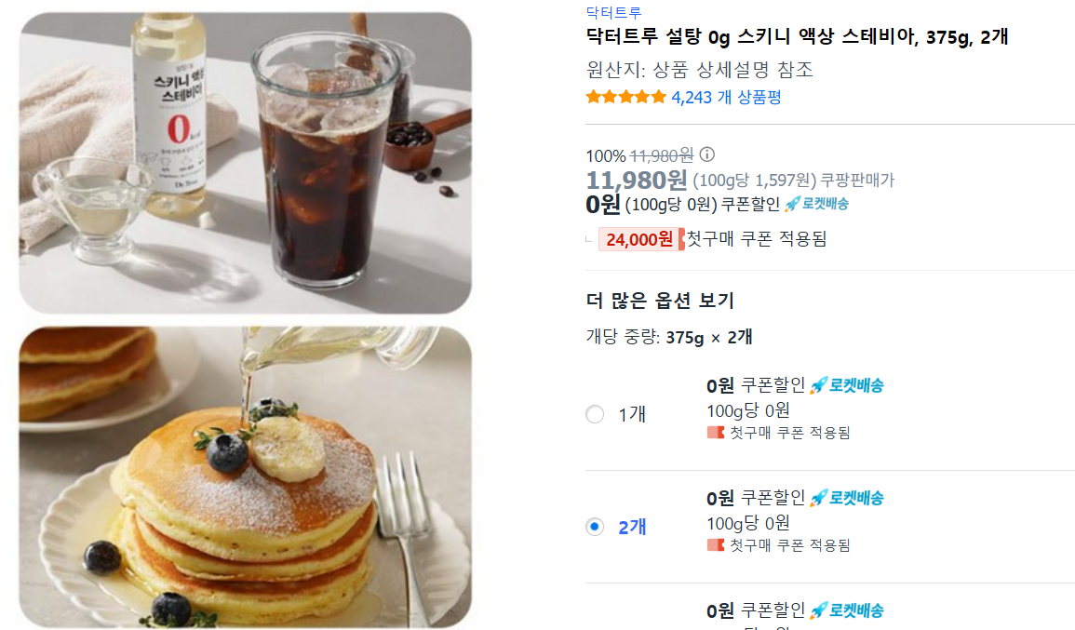
Task: Click the red coupon icon in 1개 option
Action: click(x=716, y=433)
